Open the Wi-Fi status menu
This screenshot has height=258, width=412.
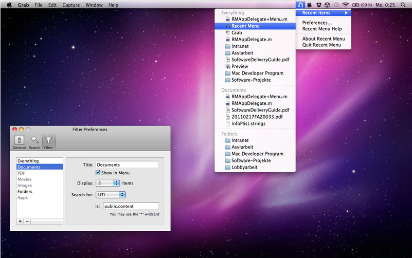pyautogui.click(x=346, y=5)
